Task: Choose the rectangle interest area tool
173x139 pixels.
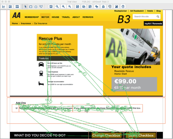Action: click(x=31, y=7)
